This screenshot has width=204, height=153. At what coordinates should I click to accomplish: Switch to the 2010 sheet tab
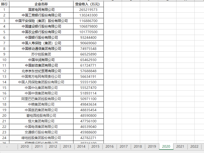pos(25,146)
